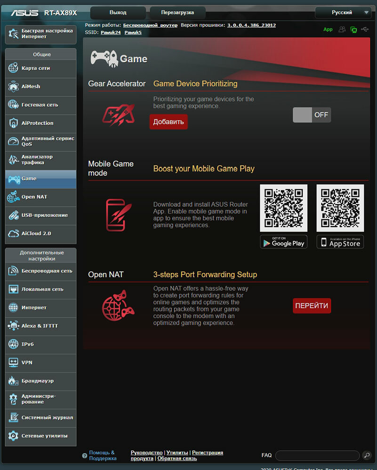The height and width of the screenshot is (470, 377).
Task: Click the Помощь & Поддержка question icon
Action: pos(85,455)
